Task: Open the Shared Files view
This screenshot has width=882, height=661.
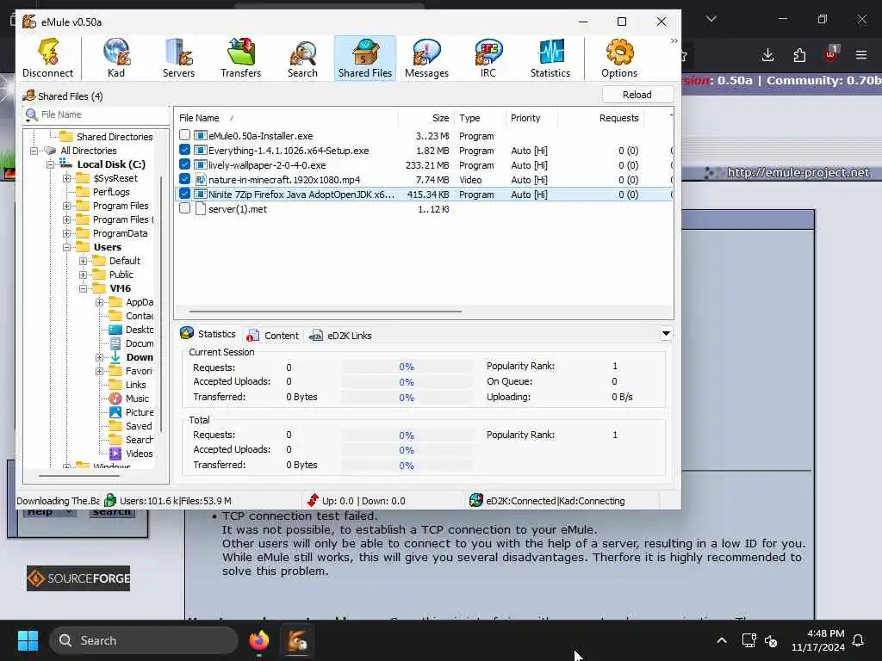Action: [365, 58]
